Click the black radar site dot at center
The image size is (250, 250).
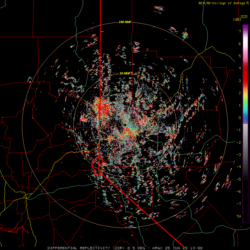[125, 125]
